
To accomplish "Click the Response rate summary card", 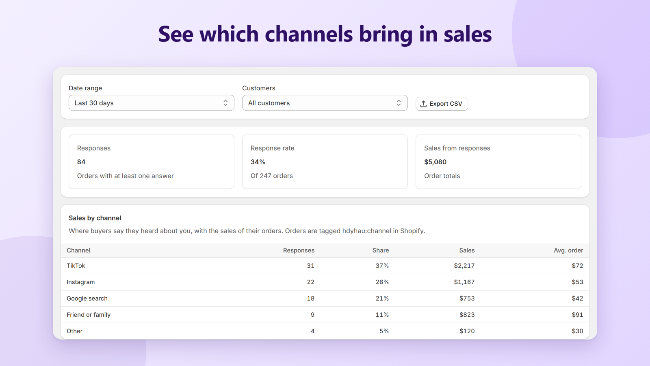I will point(325,162).
